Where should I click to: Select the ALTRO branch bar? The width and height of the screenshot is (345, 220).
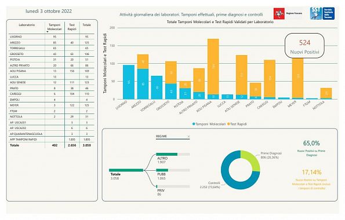pyautogui.click(x=173, y=154)
